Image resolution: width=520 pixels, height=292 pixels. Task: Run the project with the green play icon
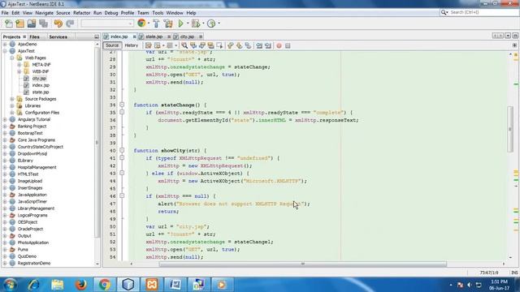[x=180, y=24]
